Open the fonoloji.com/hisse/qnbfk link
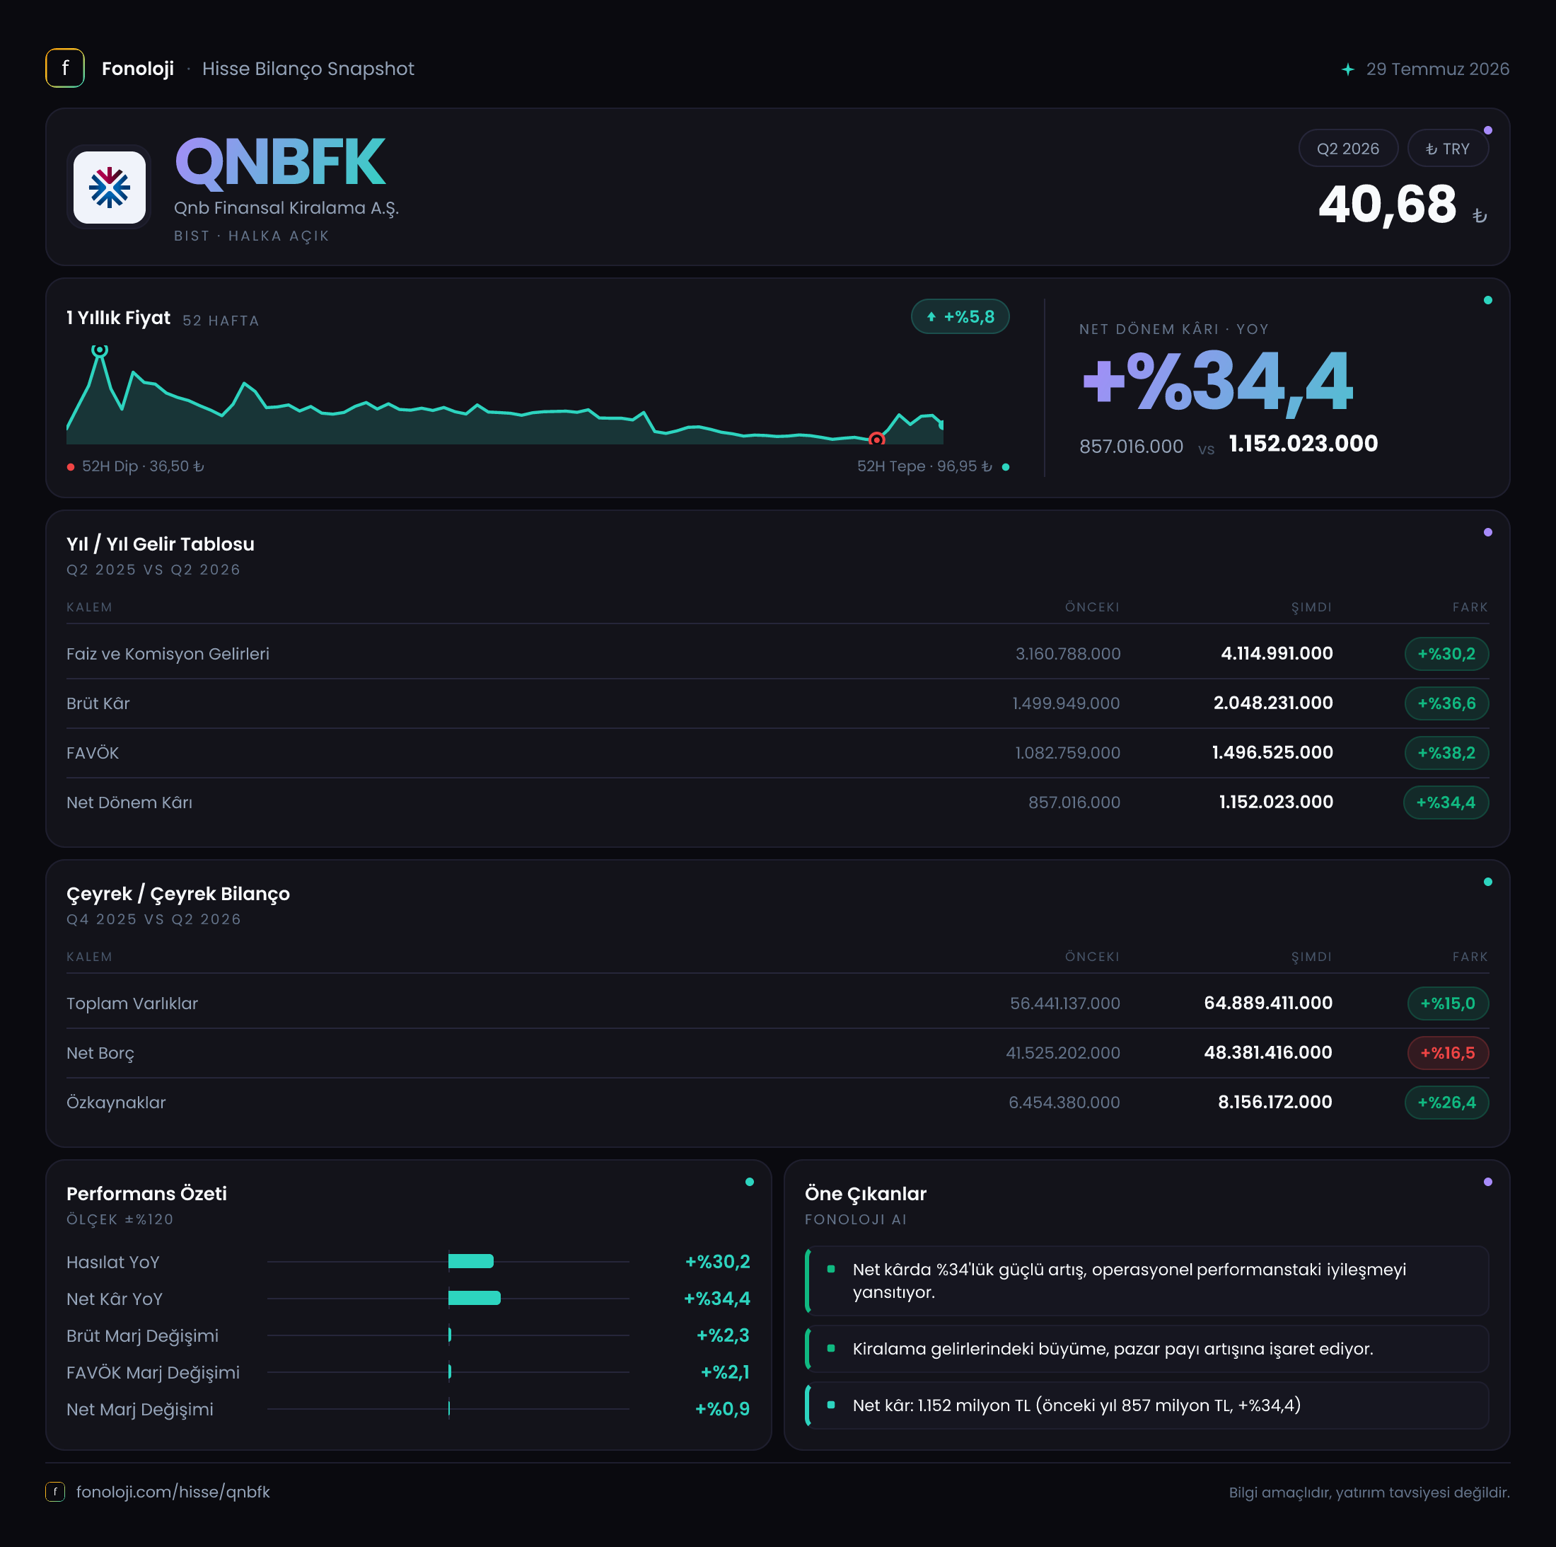The width and height of the screenshot is (1556, 1547). (173, 1491)
